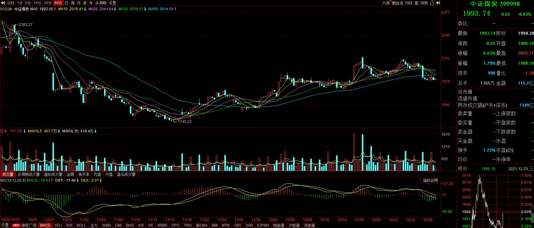Image resolution: width=534 pixels, height=228 pixels.
Task: Open top toolbar 设置 settings
Action: click(113, 3)
